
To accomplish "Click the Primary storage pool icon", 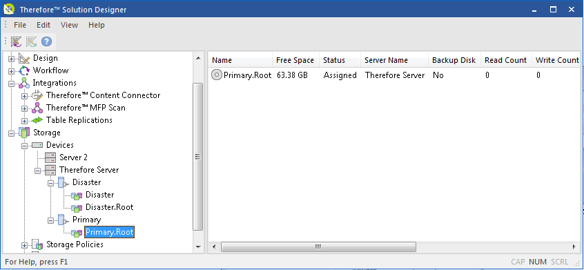I will [64, 220].
